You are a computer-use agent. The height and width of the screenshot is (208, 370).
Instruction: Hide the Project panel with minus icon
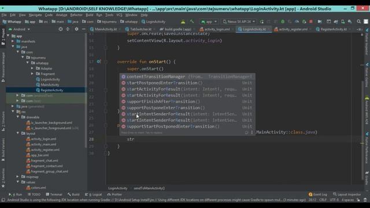(x=83, y=29)
